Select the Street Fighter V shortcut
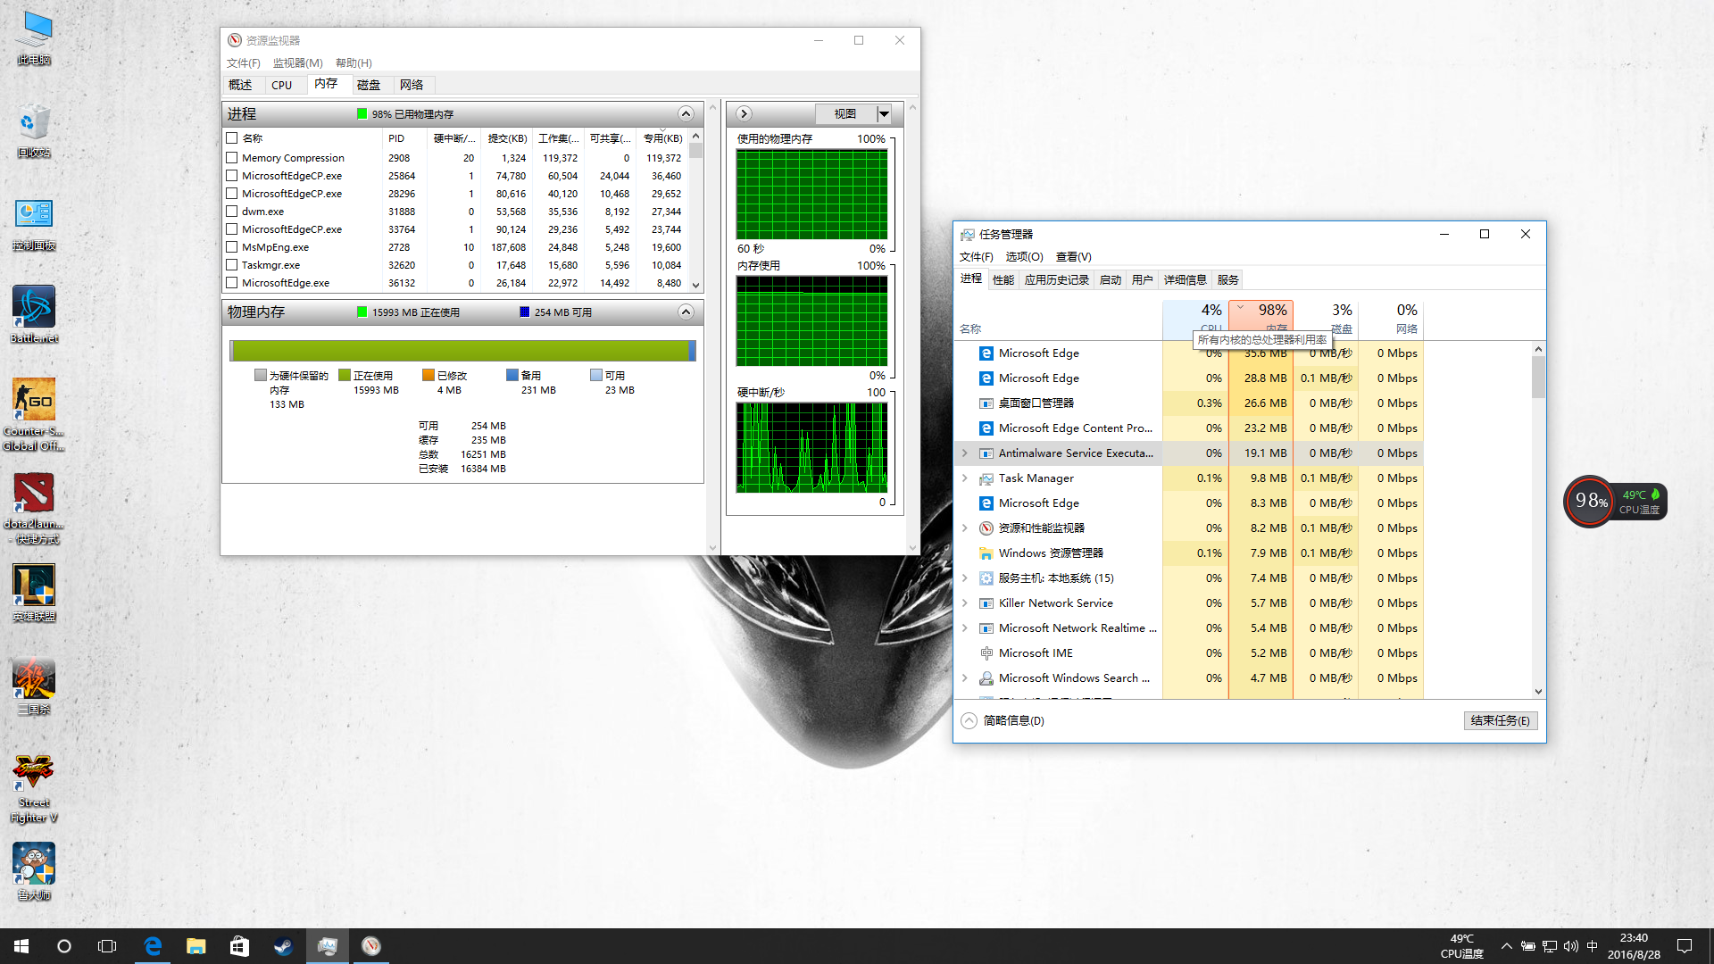The width and height of the screenshot is (1714, 964). [34, 788]
